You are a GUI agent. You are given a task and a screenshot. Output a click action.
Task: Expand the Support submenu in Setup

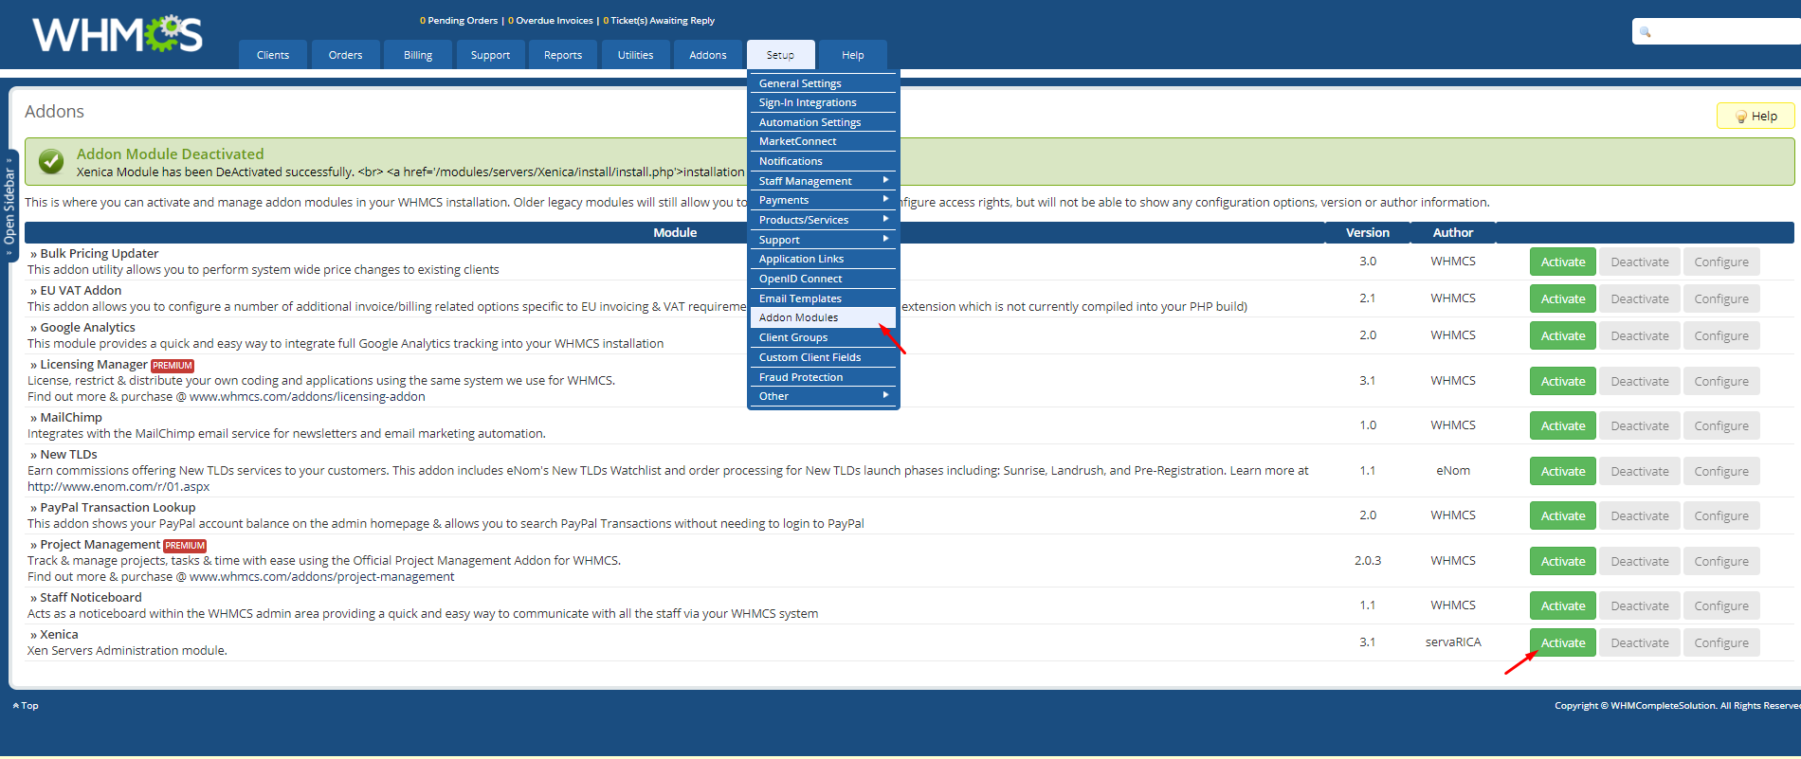pyautogui.click(x=823, y=240)
